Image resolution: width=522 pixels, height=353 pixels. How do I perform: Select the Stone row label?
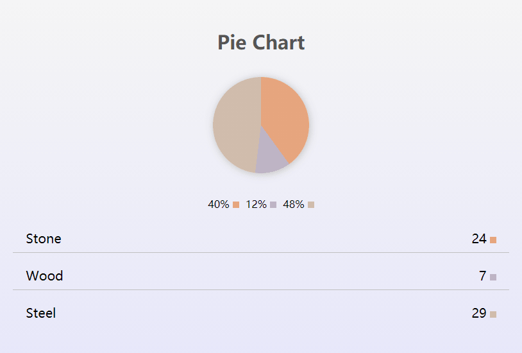coord(44,239)
